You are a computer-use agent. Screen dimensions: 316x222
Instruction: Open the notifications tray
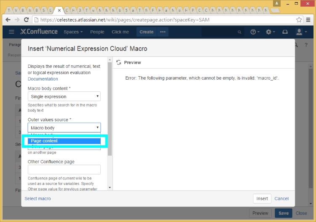click(x=285, y=32)
